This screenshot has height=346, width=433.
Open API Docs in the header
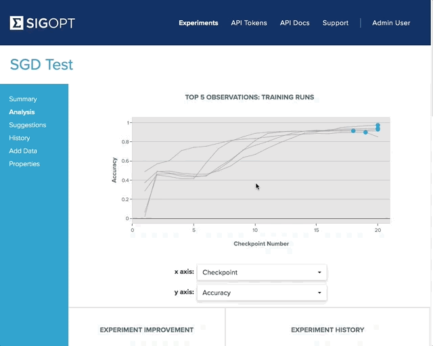[x=295, y=23]
